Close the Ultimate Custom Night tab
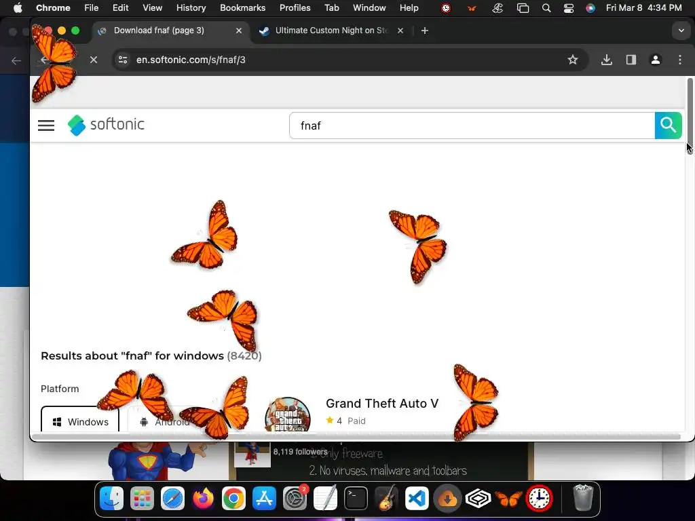Image resolution: width=695 pixels, height=521 pixels. (400, 31)
